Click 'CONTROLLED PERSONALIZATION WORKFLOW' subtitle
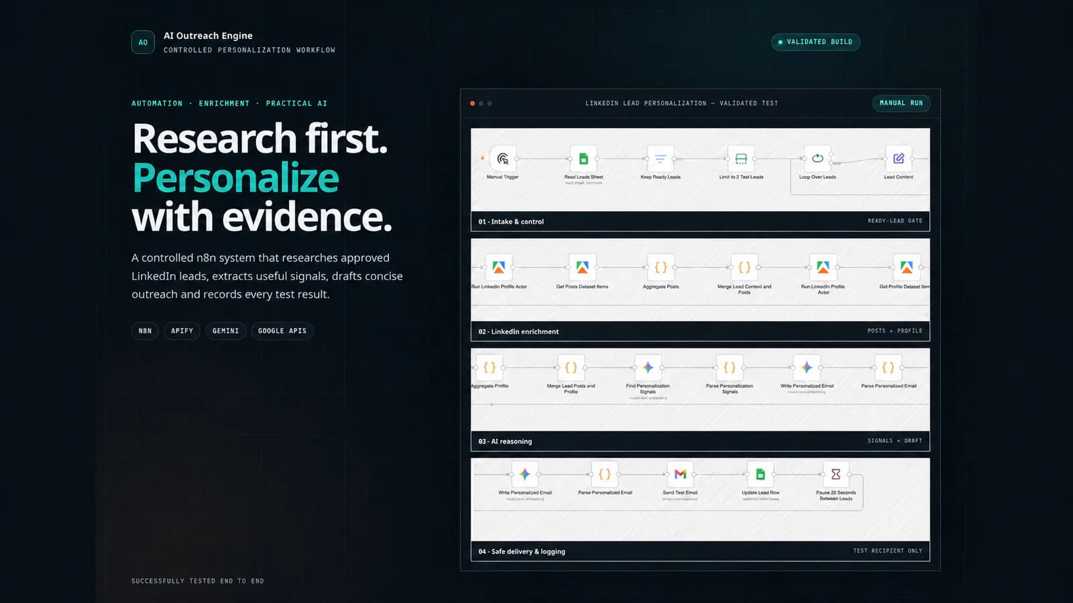Viewport: 1073px width, 603px height. pyautogui.click(x=249, y=50)
